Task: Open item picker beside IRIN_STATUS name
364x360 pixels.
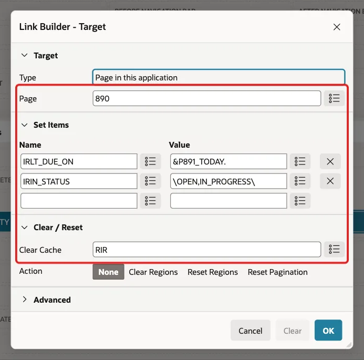Action: click(150, 181)
